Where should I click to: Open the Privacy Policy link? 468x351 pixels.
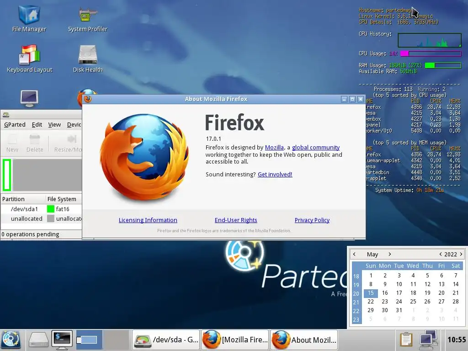point(312,220)
